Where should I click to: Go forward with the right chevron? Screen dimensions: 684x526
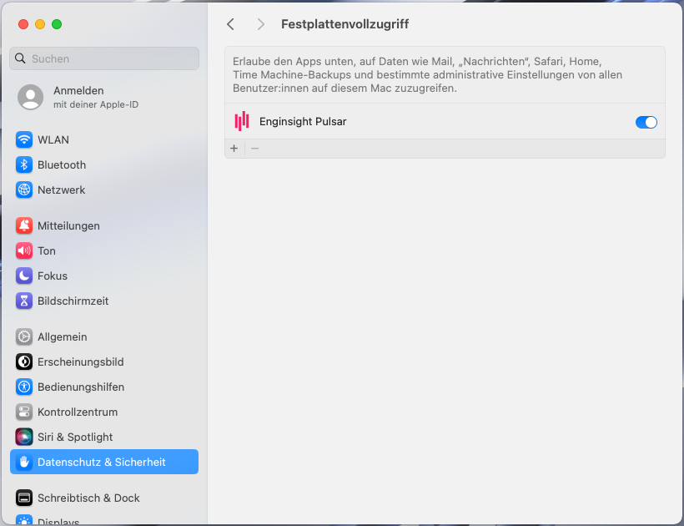point(261,24)
